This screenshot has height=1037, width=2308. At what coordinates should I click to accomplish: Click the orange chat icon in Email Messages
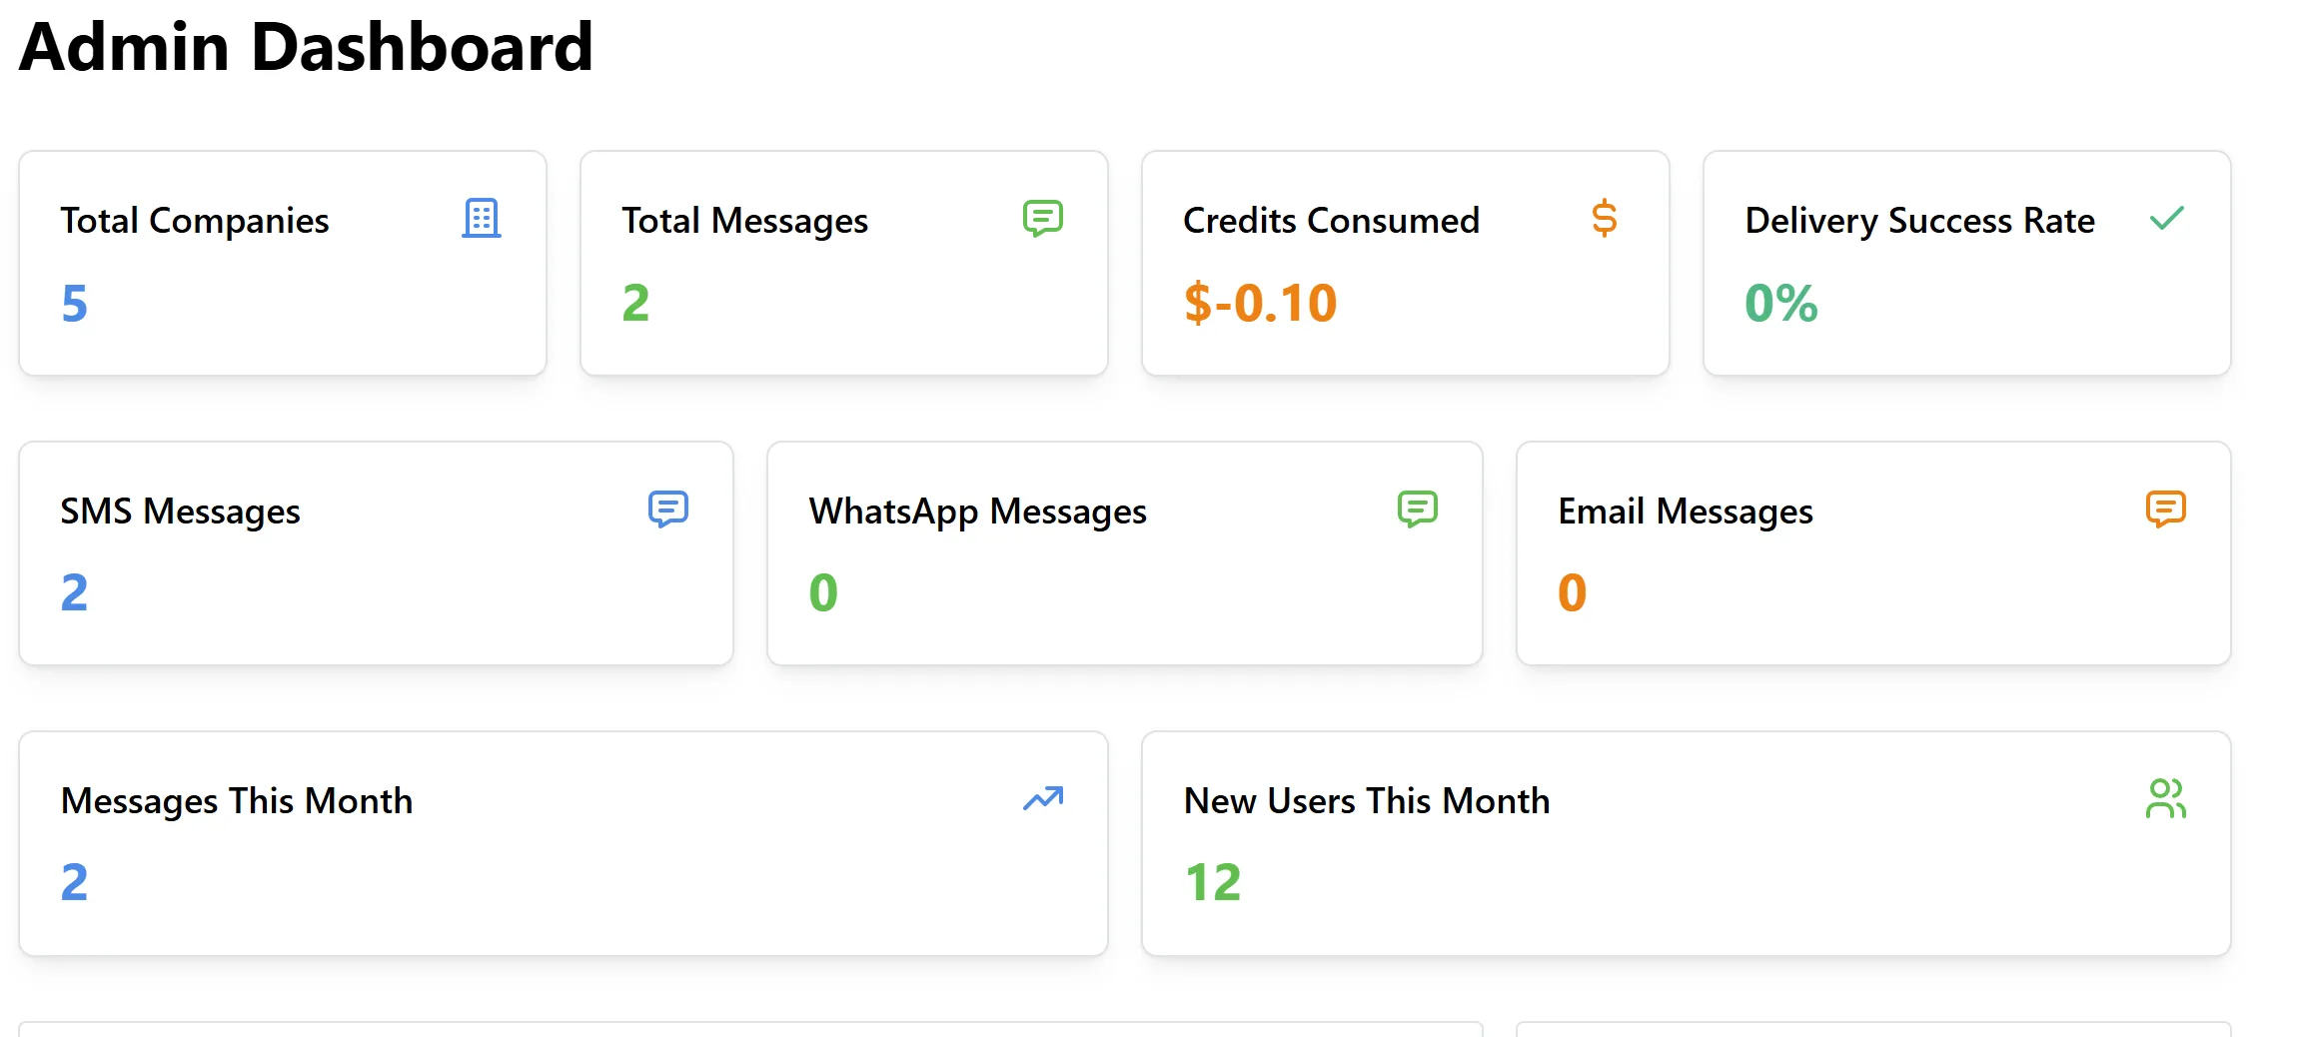(x=2165, y=509)
